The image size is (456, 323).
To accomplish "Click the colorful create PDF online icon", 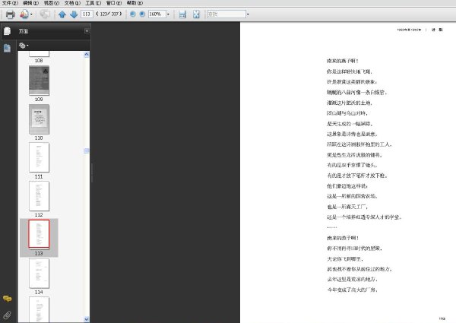I will click(x=24, y=14).
